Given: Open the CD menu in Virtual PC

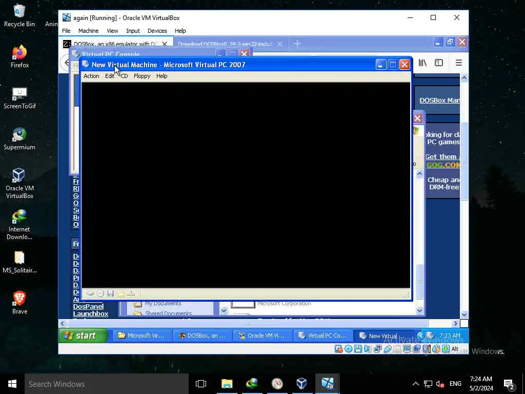Looking at the screenshot, I should tap(124, 76).
